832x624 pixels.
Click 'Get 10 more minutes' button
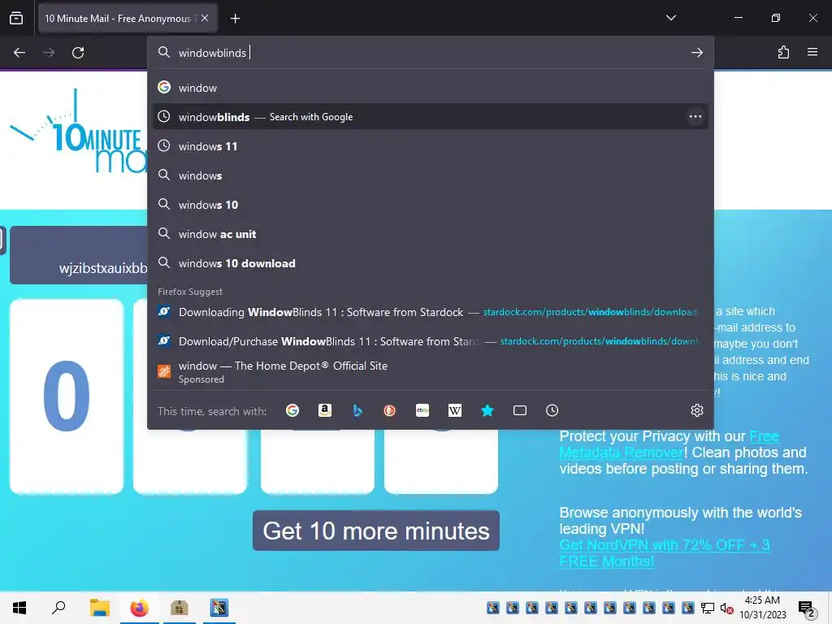click(375, 531)
